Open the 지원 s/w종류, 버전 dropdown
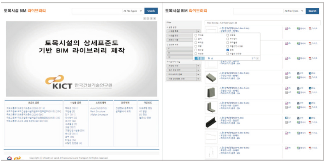 [x=183, y=79]
